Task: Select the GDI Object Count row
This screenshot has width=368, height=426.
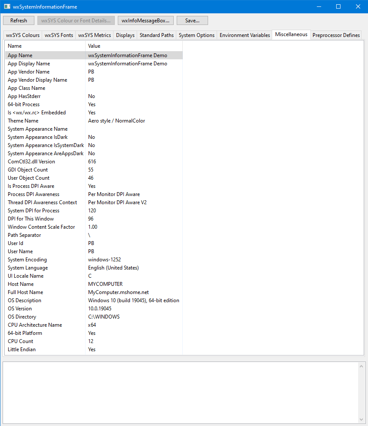Action: (x=94, y=170)
